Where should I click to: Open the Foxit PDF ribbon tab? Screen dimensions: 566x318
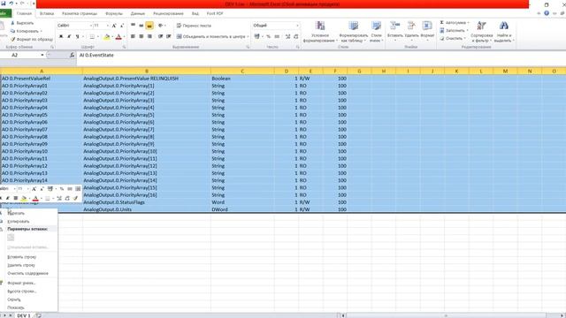click(215, 13)
